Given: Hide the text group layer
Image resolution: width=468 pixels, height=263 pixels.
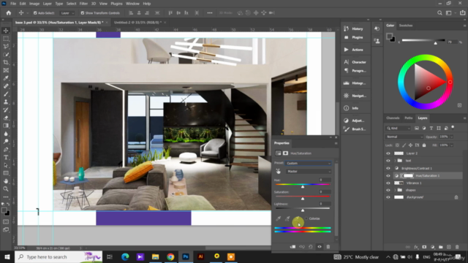Looking at the screenshot, I should click(x=388, y=161).
